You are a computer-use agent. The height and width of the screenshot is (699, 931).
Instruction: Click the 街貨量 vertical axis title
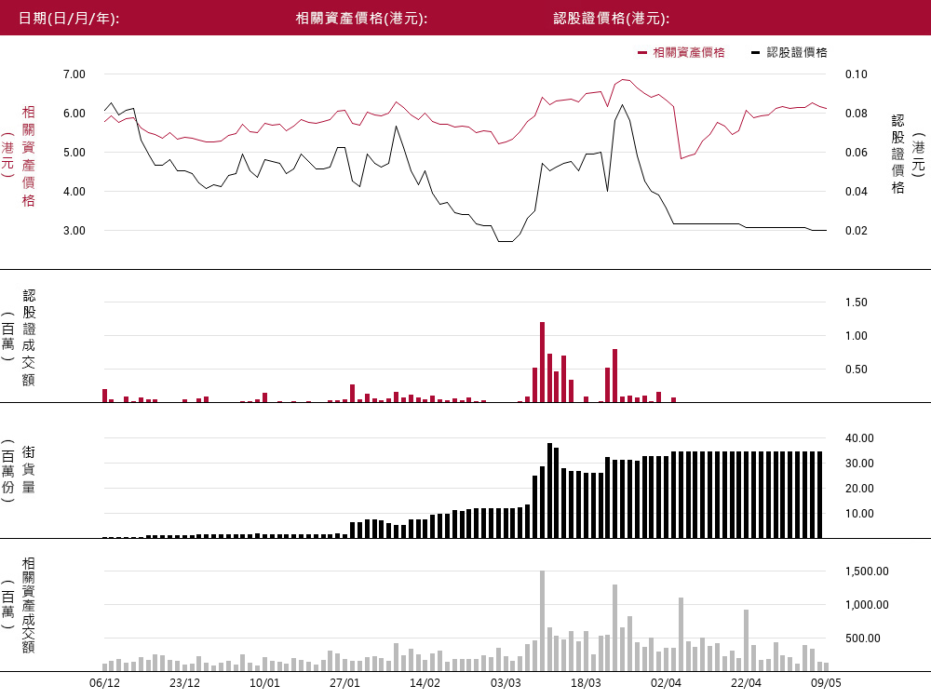(x=29, y=469)
